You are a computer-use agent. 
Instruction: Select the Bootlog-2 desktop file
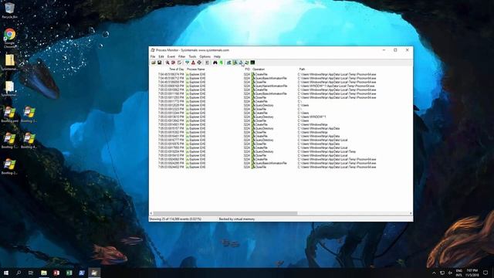point(9,167)
